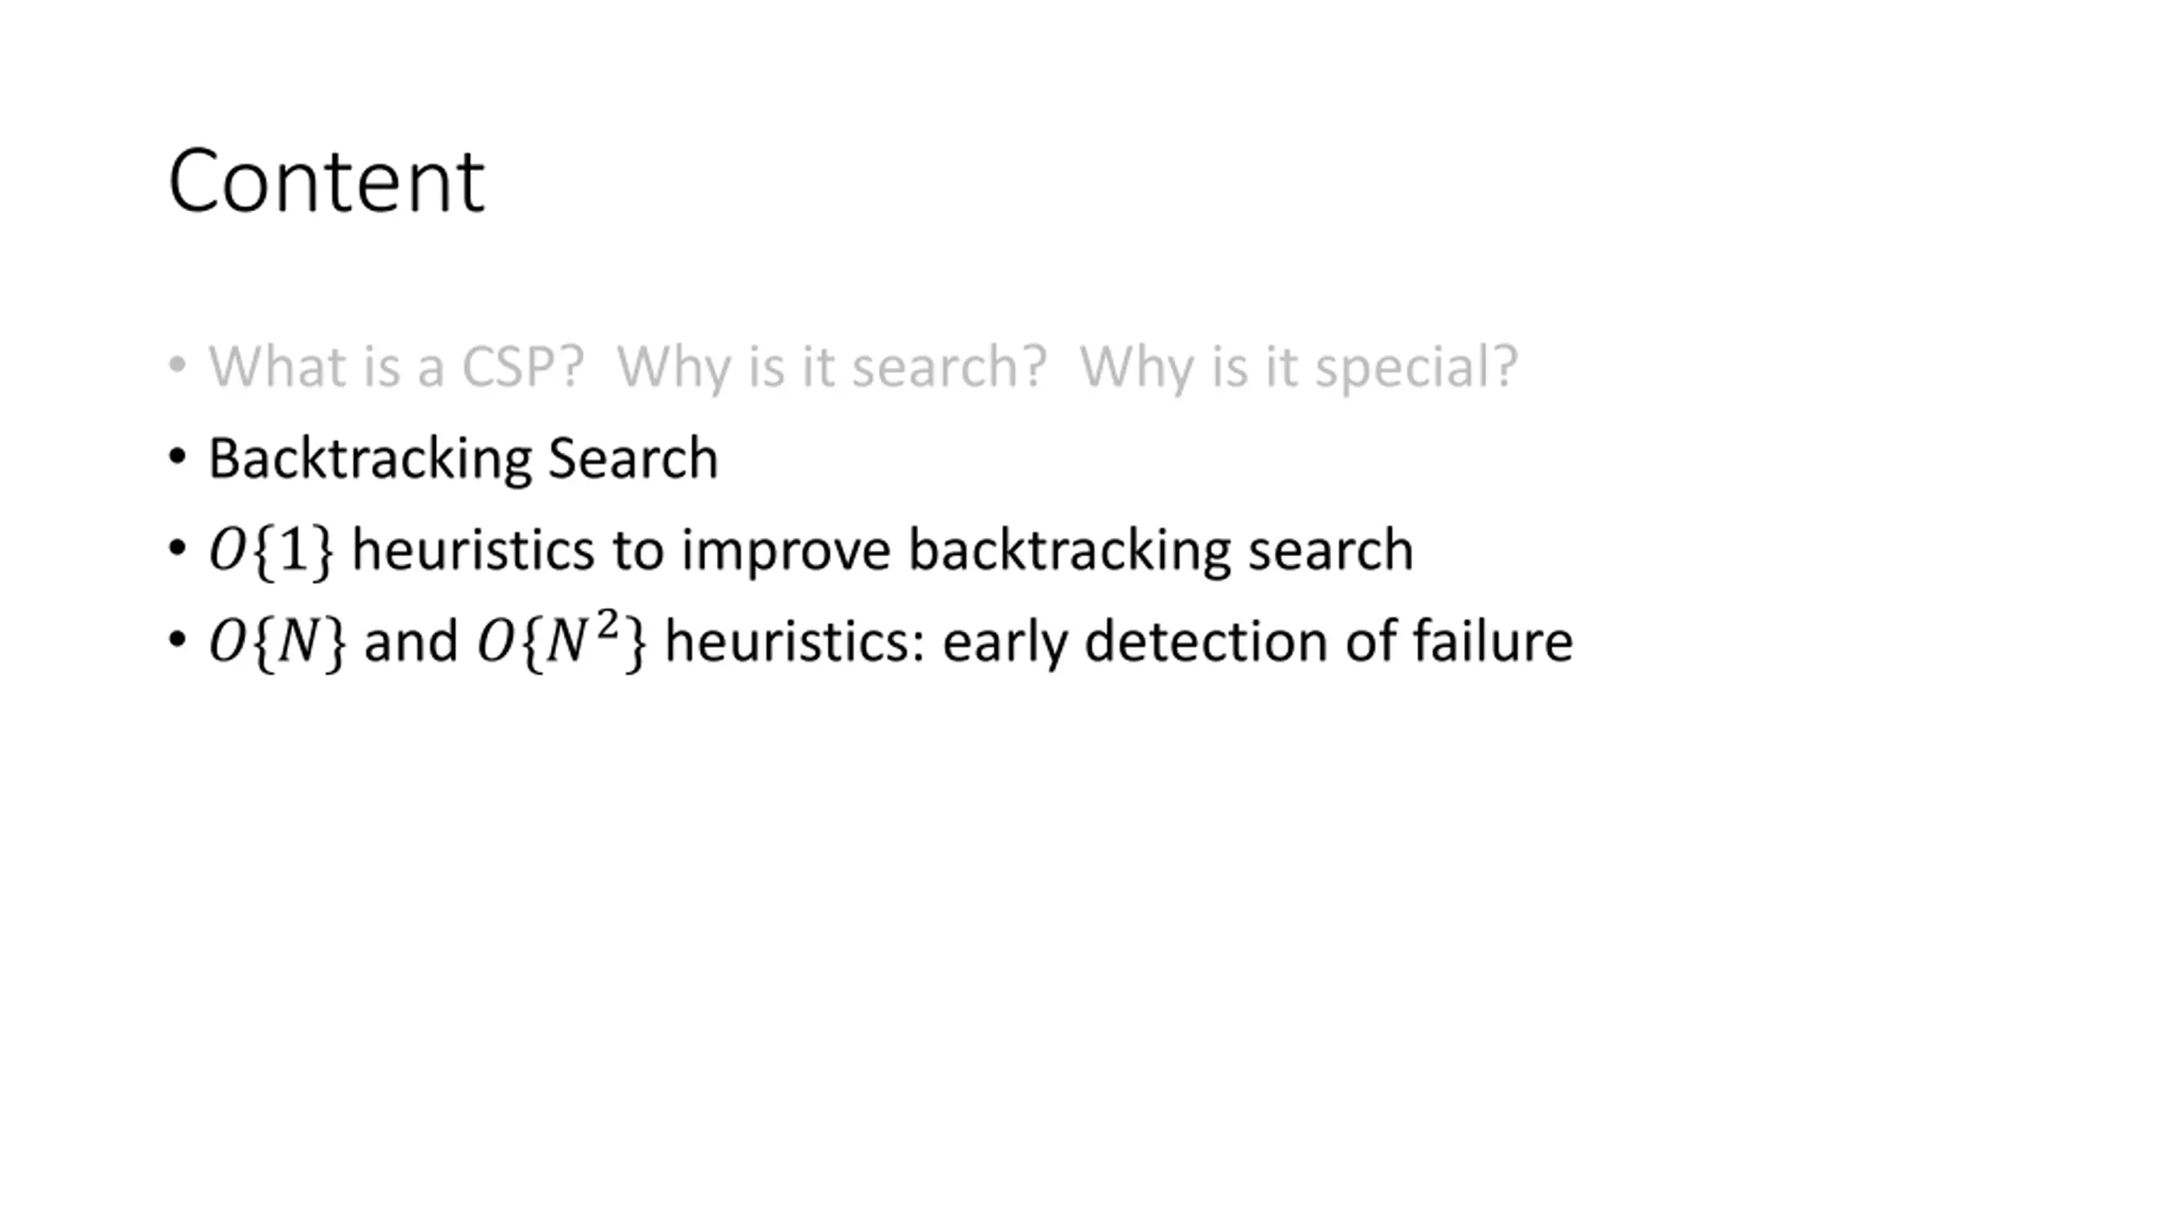2180x1226 pixels.
Task: Click the gray bullet marker of first item
Action: 177,365
